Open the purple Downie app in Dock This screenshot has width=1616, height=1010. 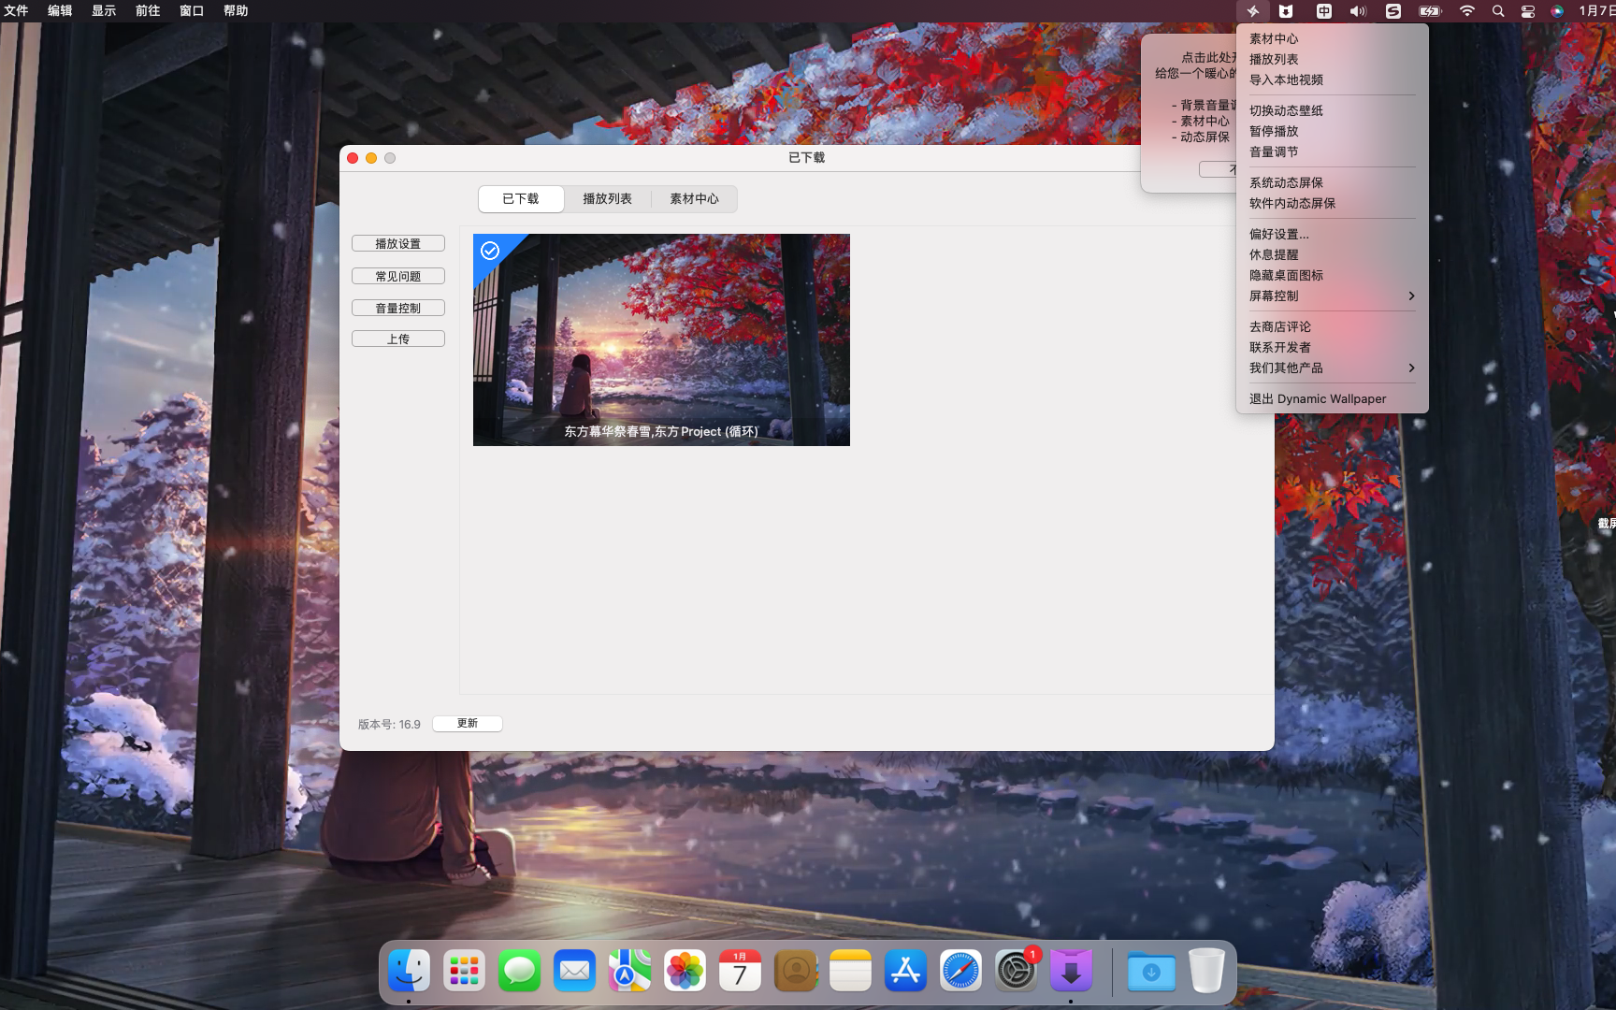[x=1072, y=971]
